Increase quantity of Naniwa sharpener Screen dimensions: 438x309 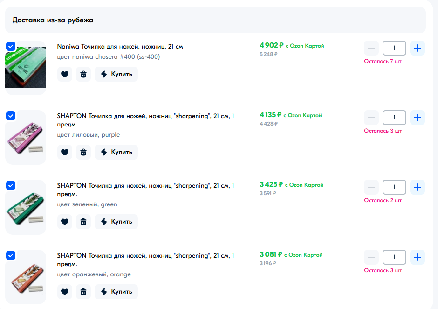coord(417,48)
